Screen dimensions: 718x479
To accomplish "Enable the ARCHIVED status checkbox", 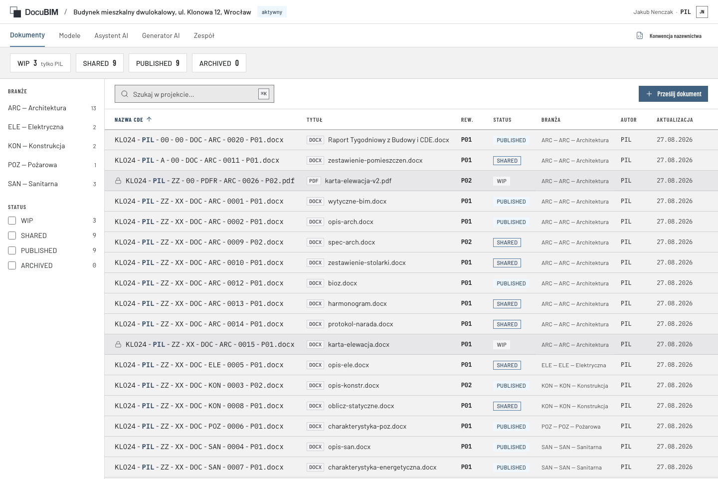I will (x=12, y=265).
